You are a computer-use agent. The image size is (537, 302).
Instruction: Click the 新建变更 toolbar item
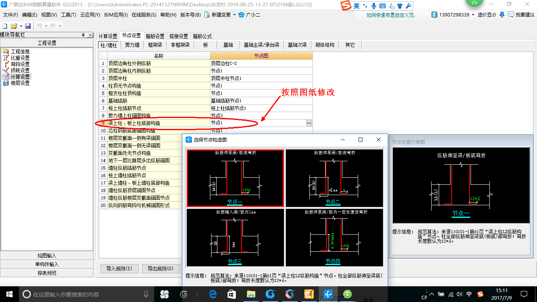(218, 15)
